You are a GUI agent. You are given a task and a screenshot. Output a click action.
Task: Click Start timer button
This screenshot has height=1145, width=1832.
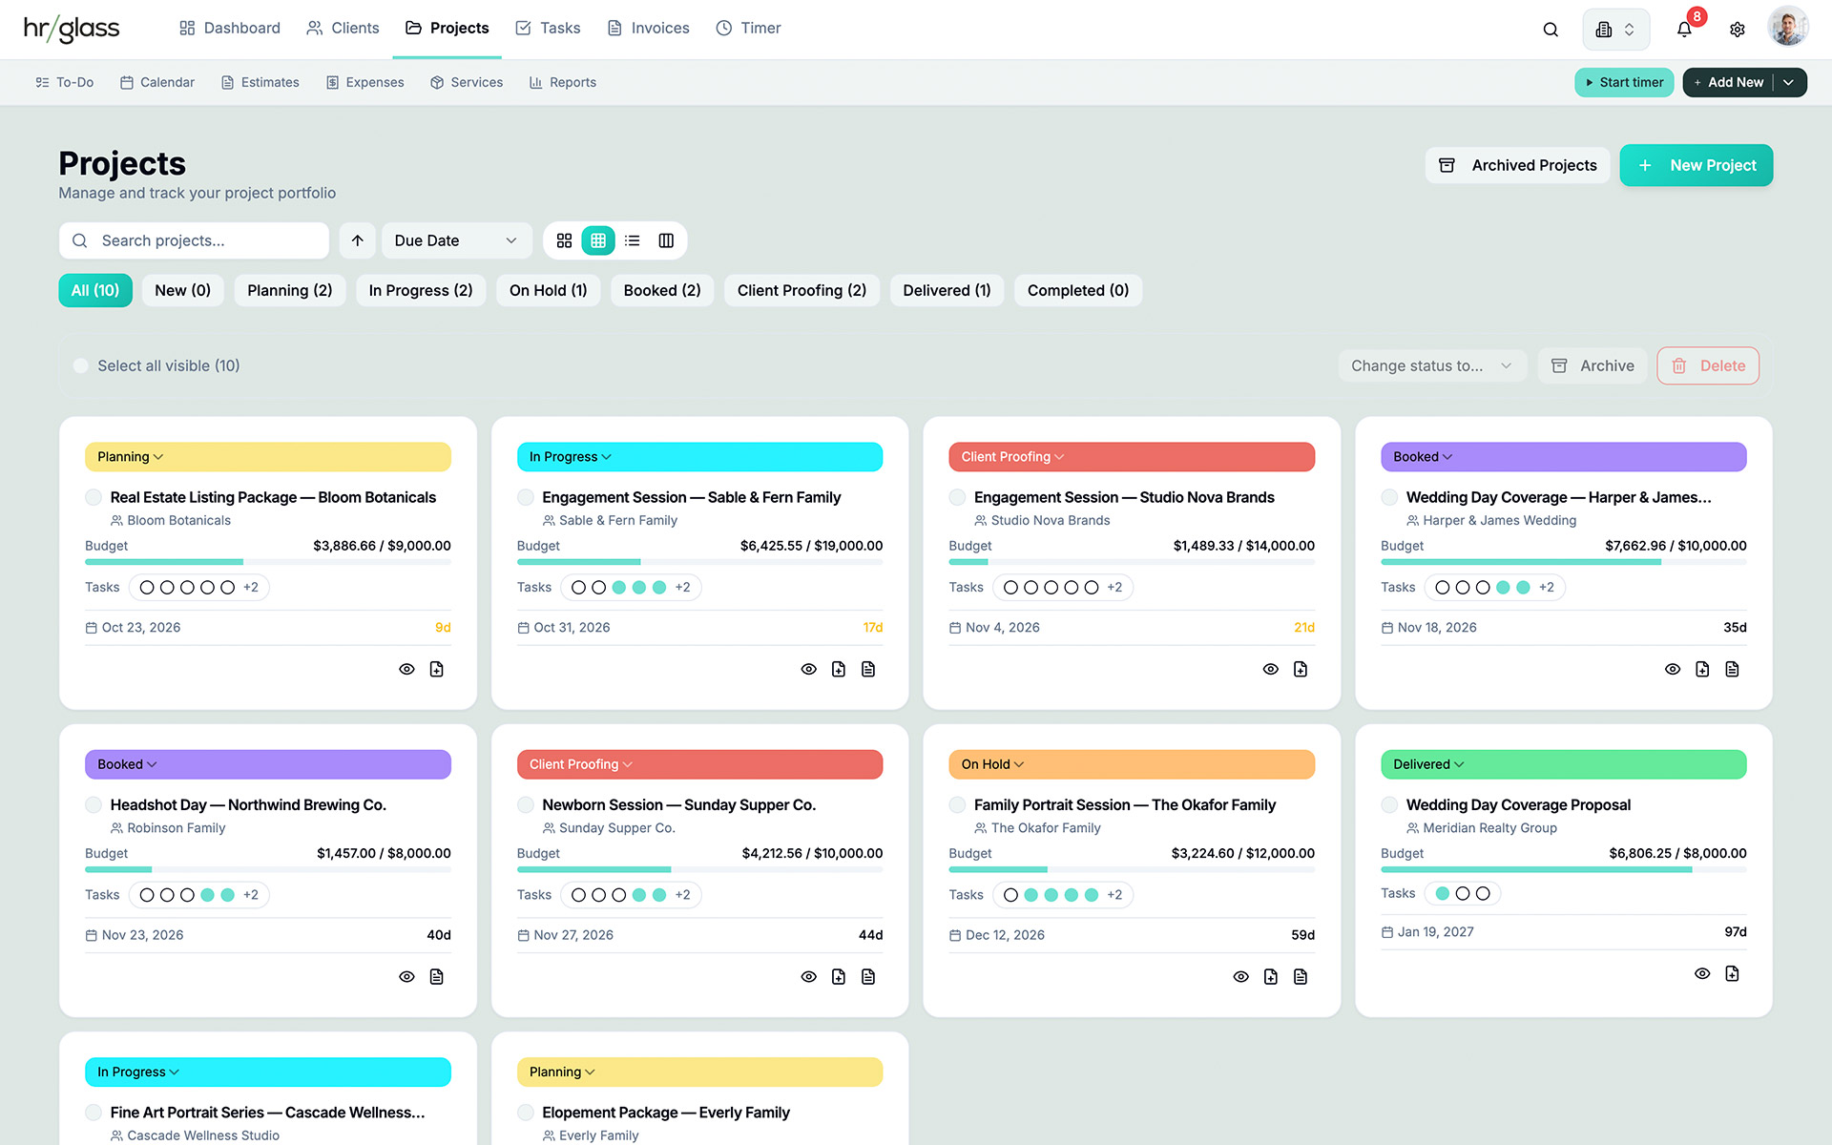coord(1624,82)
